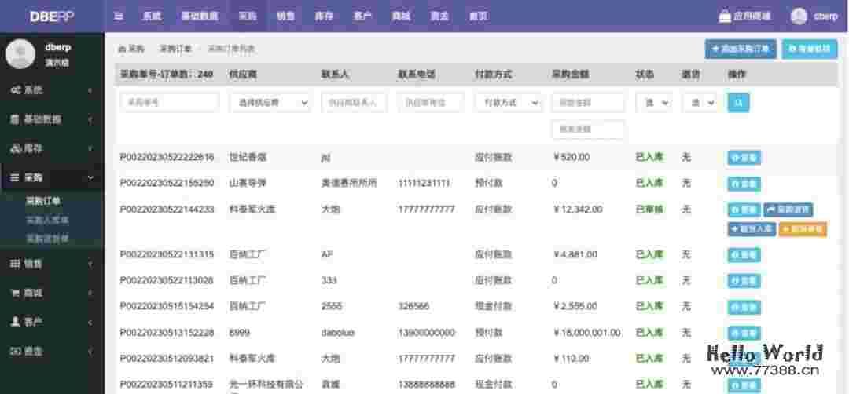Viewport: 849px width, 394px height.
Task: View order P00220230515154254 details button
Action: (x=744, y=307)
